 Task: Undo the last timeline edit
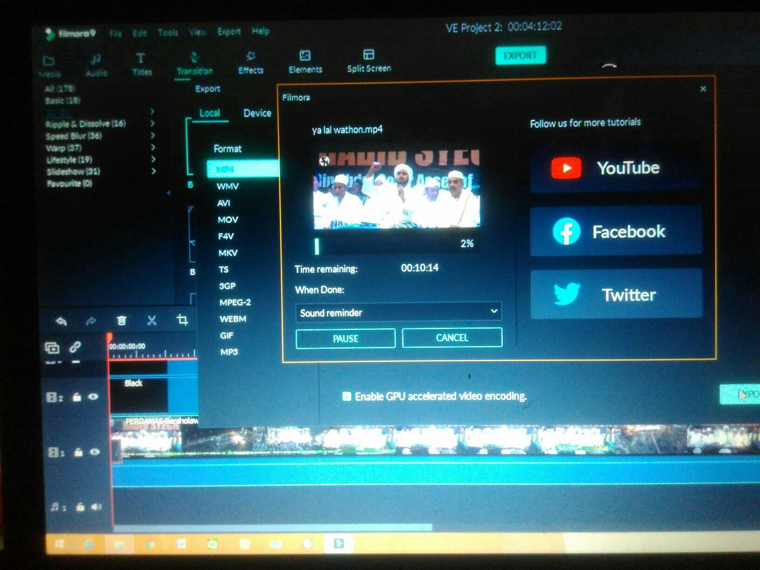(61, 321)
